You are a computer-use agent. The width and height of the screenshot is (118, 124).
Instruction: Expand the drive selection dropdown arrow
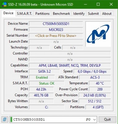tap(94, 120)
